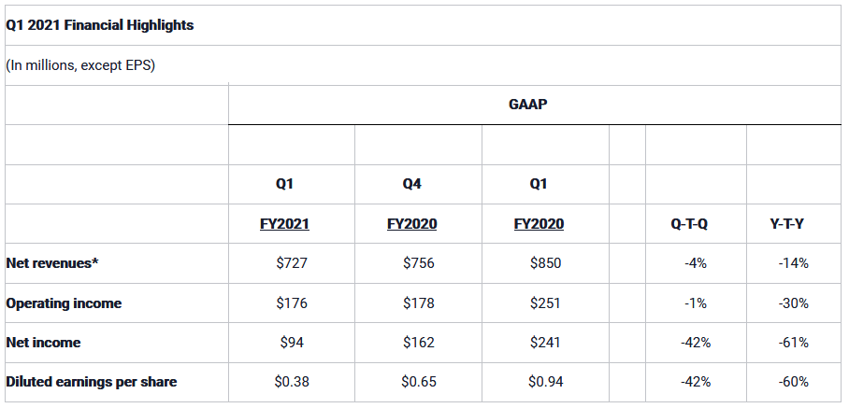This screenshot has width=849, height=408.
Task: Click the $94 net income value
Action: tap(292, 343)
